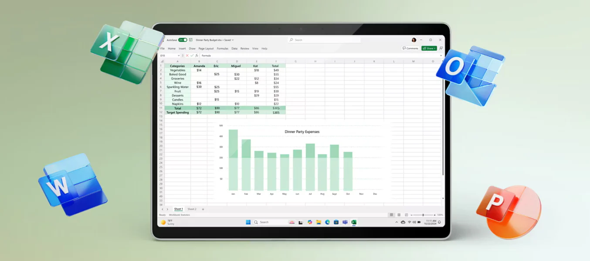Select the Target Spending cell
The width and height of the screenshot is (590, 261).
coord(177,112)
